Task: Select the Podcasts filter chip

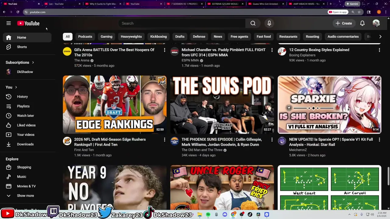Action: coord(85,36)
